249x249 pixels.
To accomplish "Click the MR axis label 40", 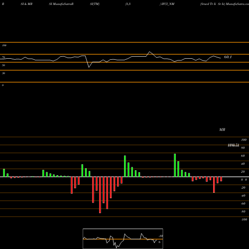I will click(x=243, y=164).
